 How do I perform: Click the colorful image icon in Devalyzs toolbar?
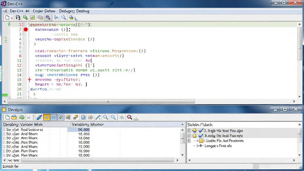point(68,117)
